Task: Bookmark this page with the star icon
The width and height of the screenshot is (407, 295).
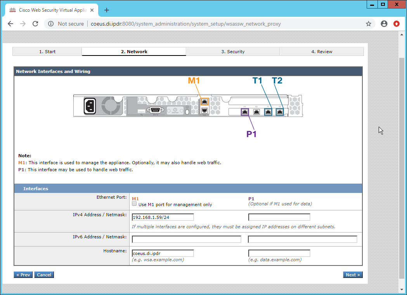Action: point(369,24)
